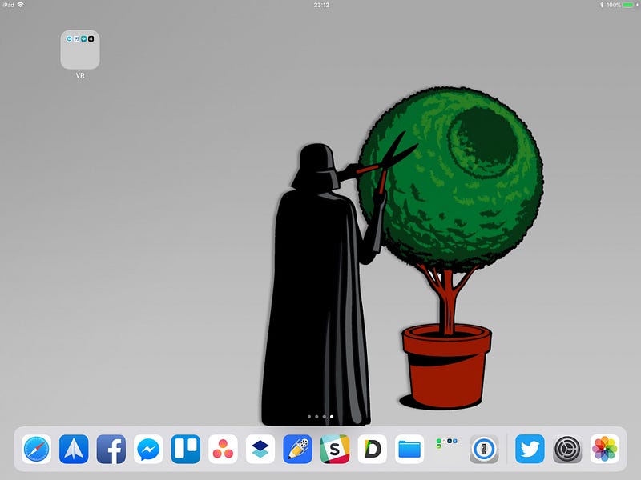Open the Asana three-dot app
Screen dimensions: 641x480
pos(224,449)
